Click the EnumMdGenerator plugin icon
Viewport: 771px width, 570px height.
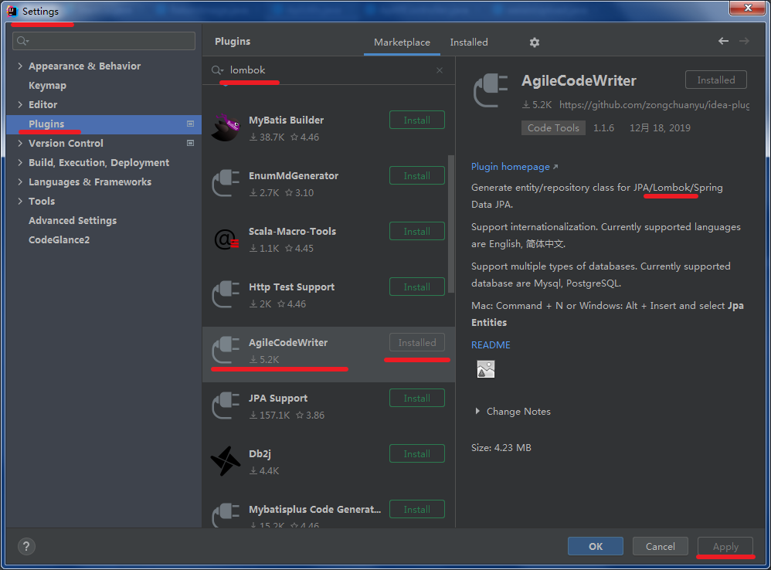tap(226, 183)
